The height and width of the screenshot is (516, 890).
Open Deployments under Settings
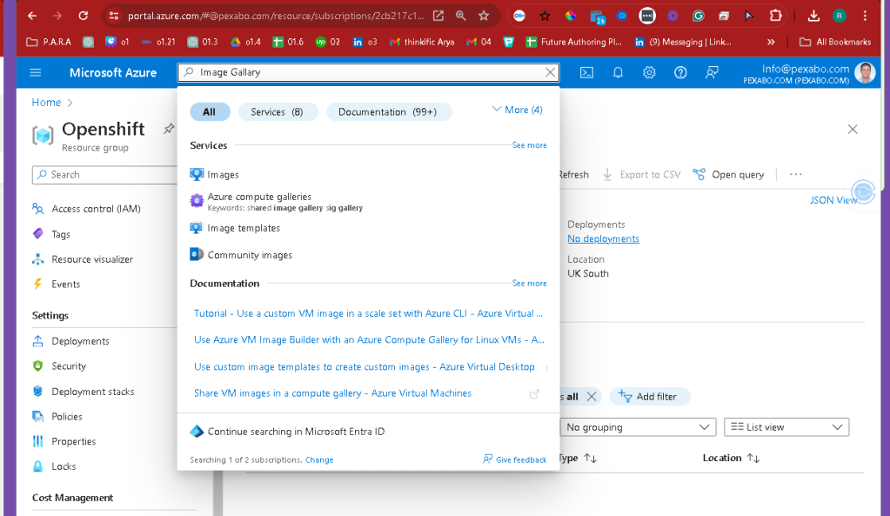coord(80,341)
